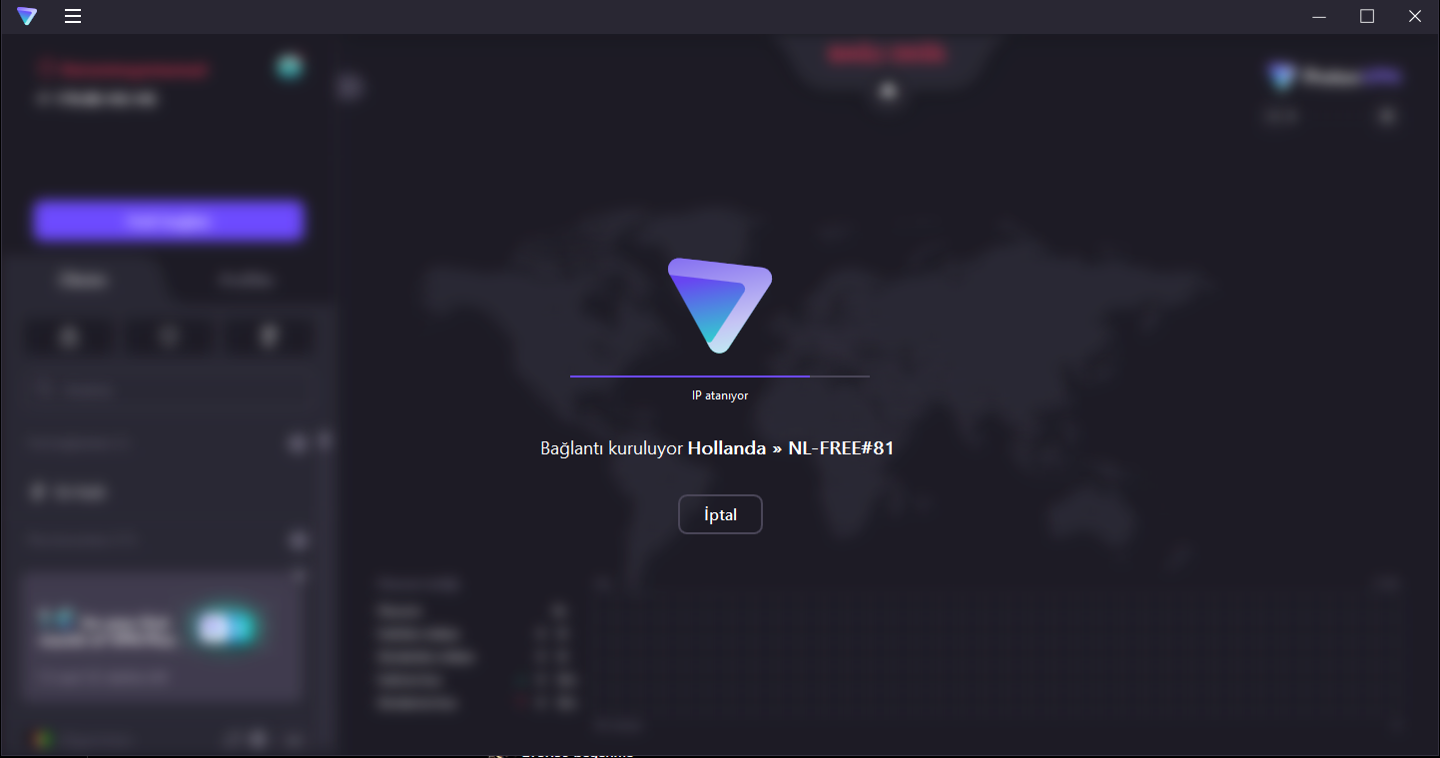Cancel the connection with İptal button
Screen dimensions: 1440x758
point(720,514)
